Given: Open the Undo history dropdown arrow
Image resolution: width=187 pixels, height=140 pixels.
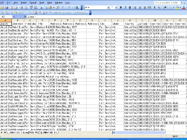Looking at the screenshot, I should [66, 8].
